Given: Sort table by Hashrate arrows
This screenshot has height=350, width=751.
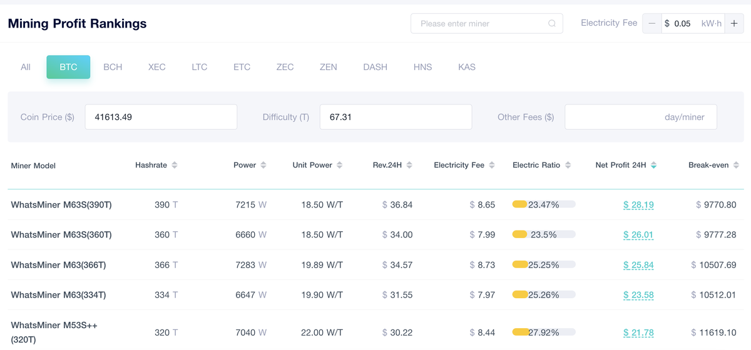Looking at the screenshot, I should (175, 165).
